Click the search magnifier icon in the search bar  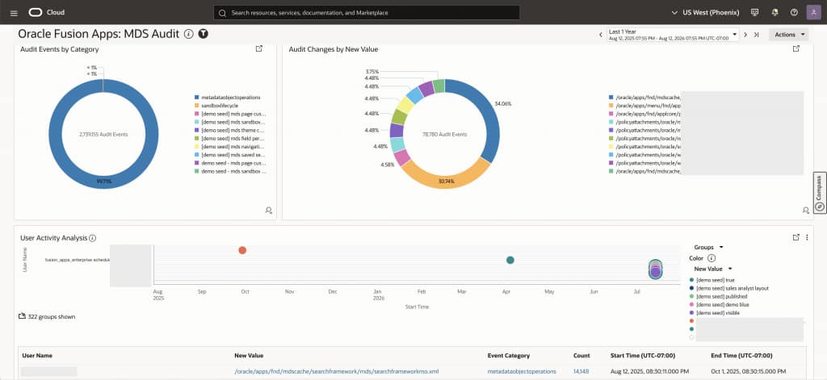click(x=222, y=13)
